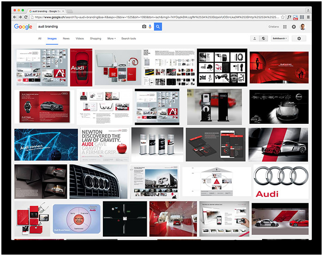Click the Cristiano account name
This screenshot has height=256, width=323.
(274, 27)
